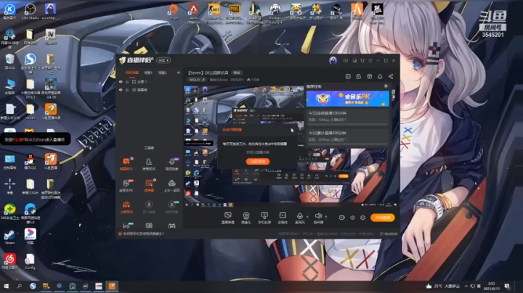Click the 100-minute task progress bar

[347, 124]
